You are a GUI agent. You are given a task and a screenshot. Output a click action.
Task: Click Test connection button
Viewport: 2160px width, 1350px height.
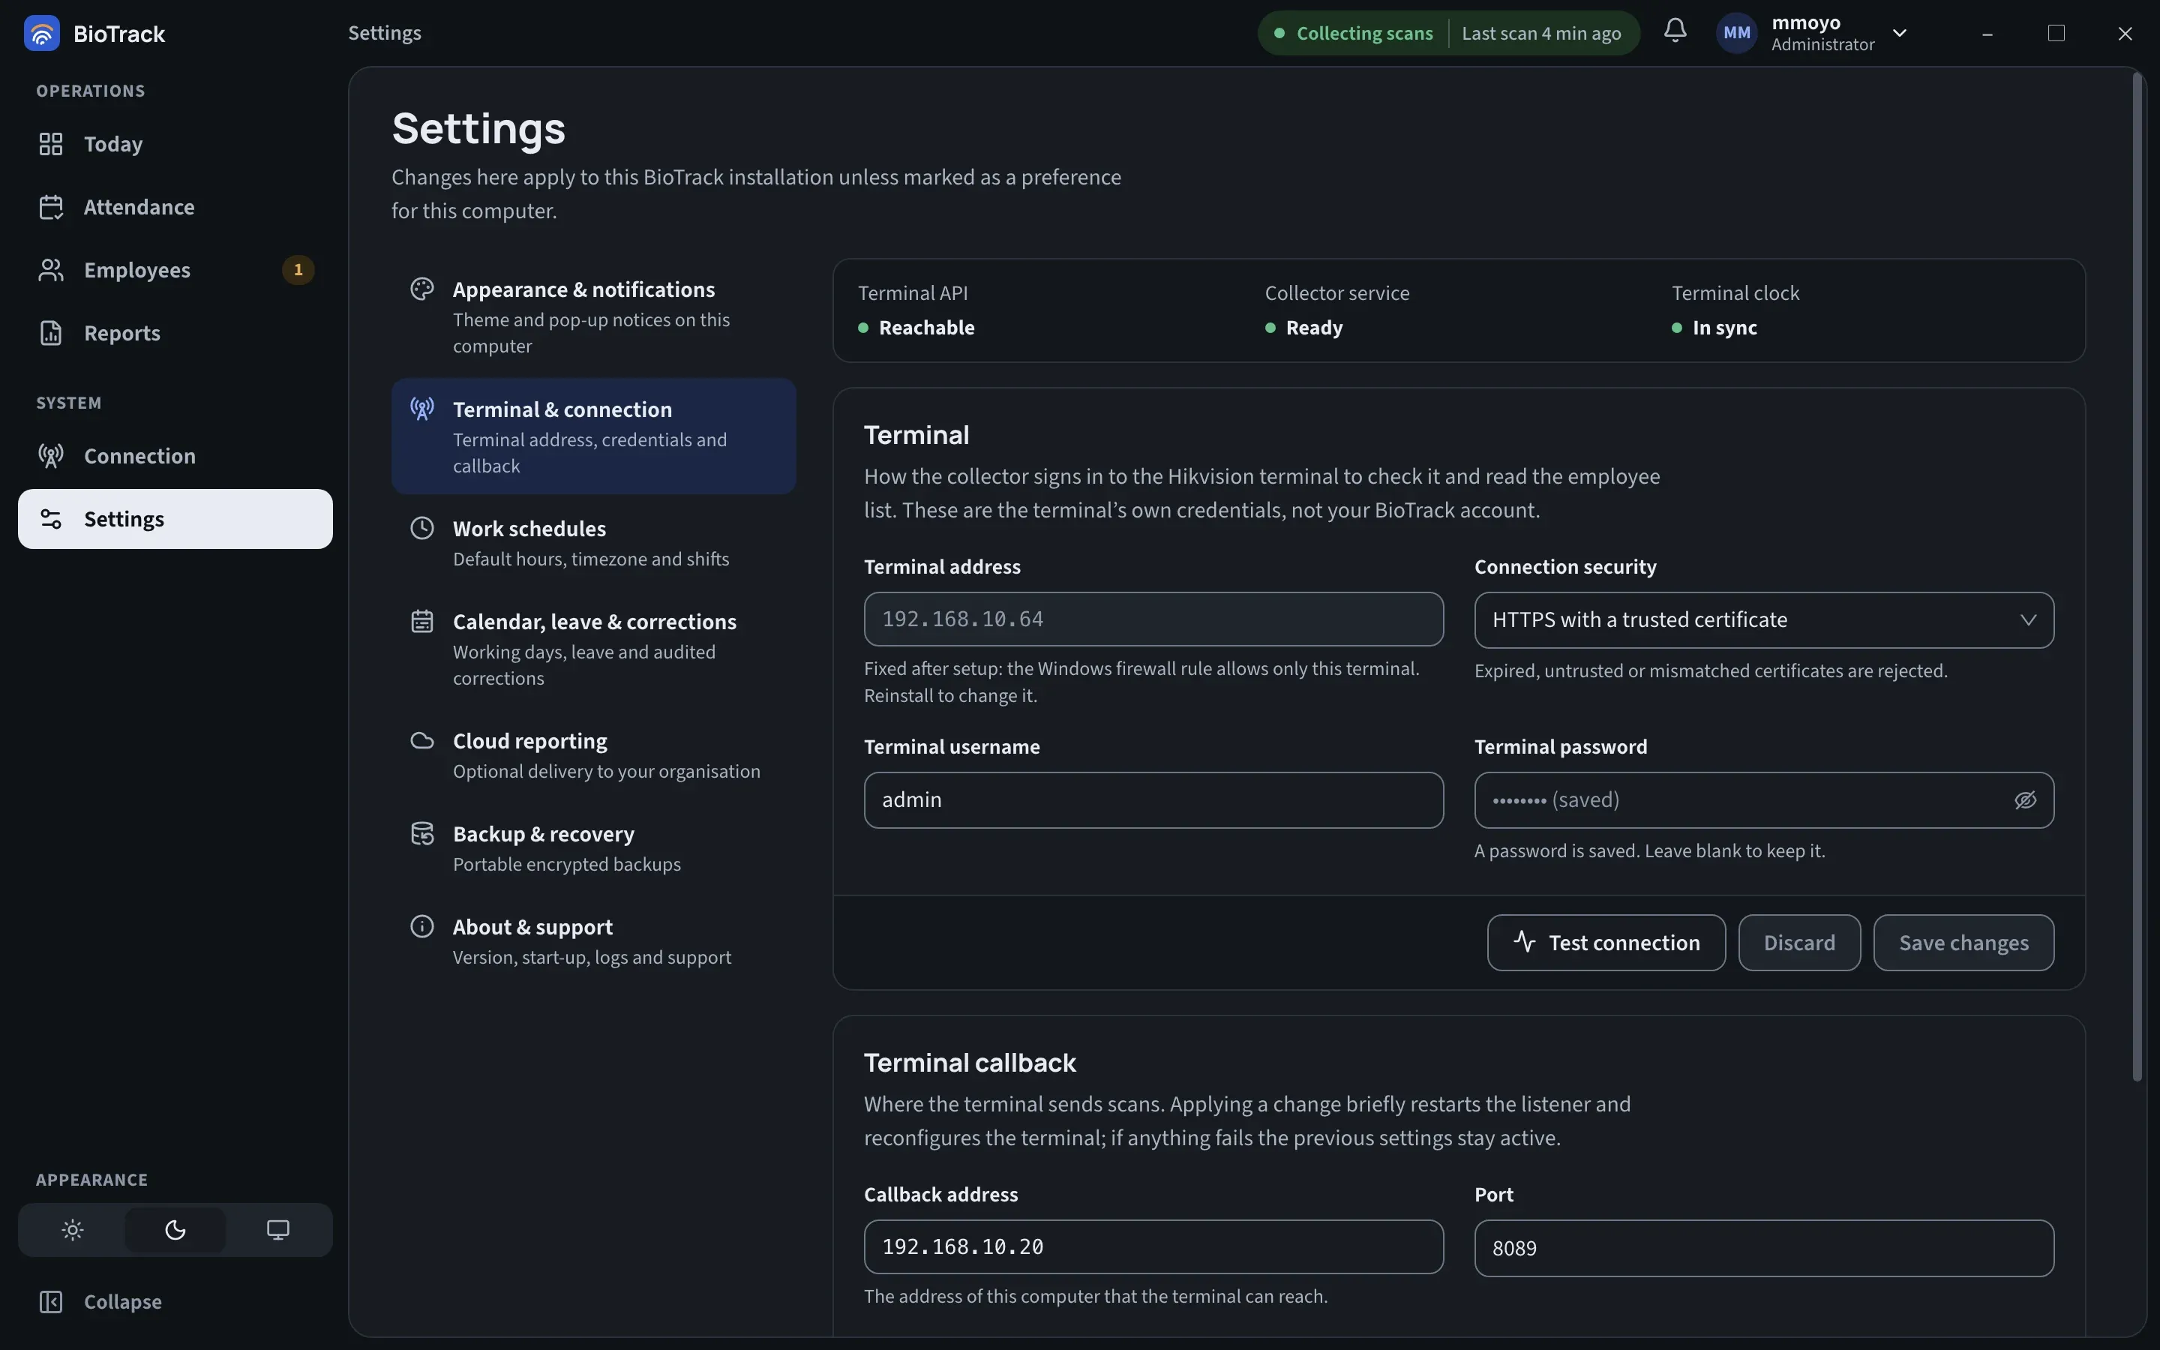pyautogui.click(x=1606, y=943)
